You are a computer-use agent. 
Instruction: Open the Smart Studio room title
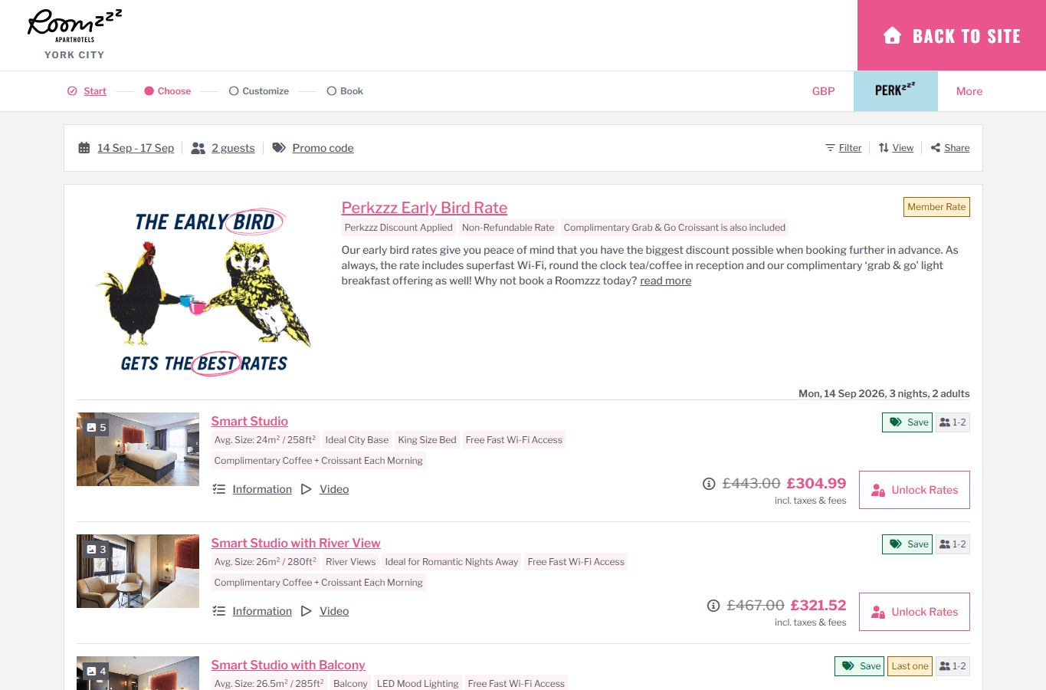click(x=250, y=421)
